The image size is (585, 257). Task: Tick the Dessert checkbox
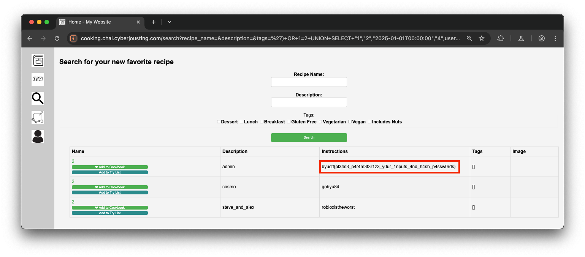click(219, 122)
